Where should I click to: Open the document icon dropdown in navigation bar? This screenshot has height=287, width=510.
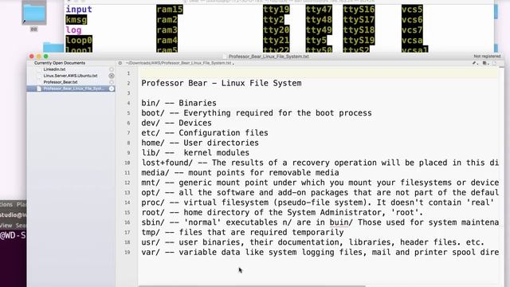[485, 63]
